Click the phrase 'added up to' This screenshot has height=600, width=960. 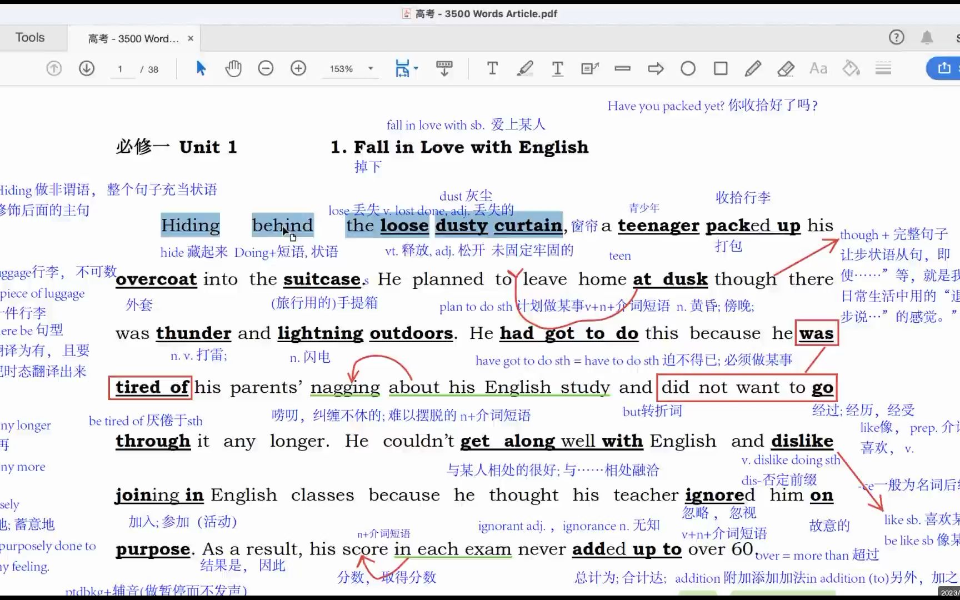point(627,549)
